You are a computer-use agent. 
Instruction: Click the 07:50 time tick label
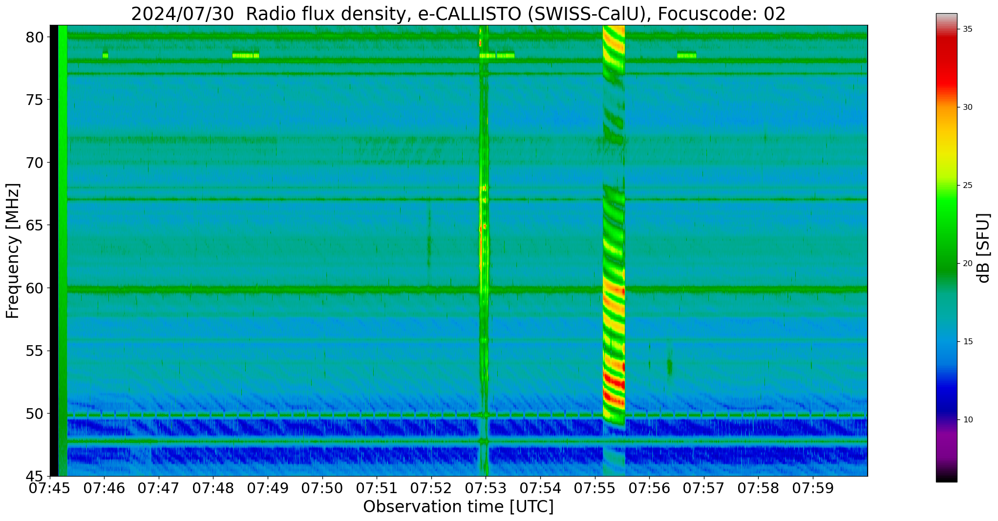click(x=322, y=489)
